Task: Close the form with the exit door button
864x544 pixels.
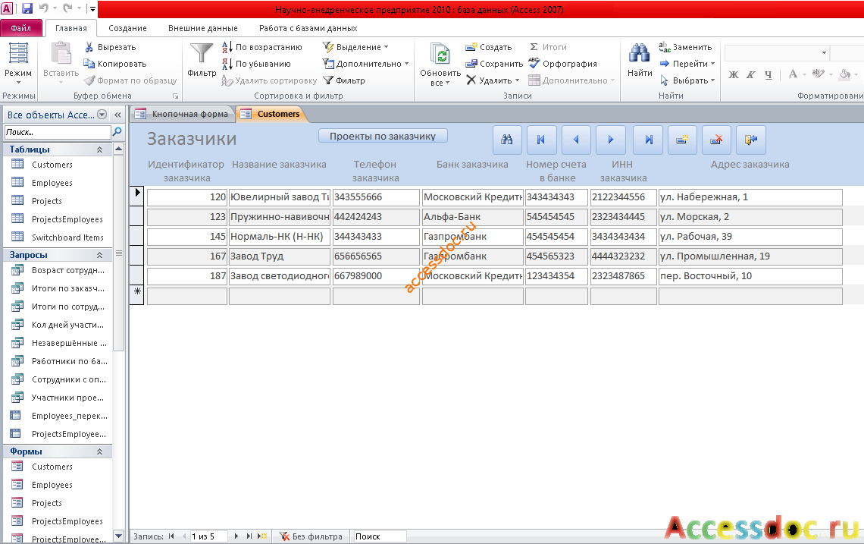Action: coord(750,140)
